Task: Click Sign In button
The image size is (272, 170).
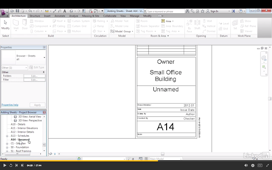Action: 212,11
